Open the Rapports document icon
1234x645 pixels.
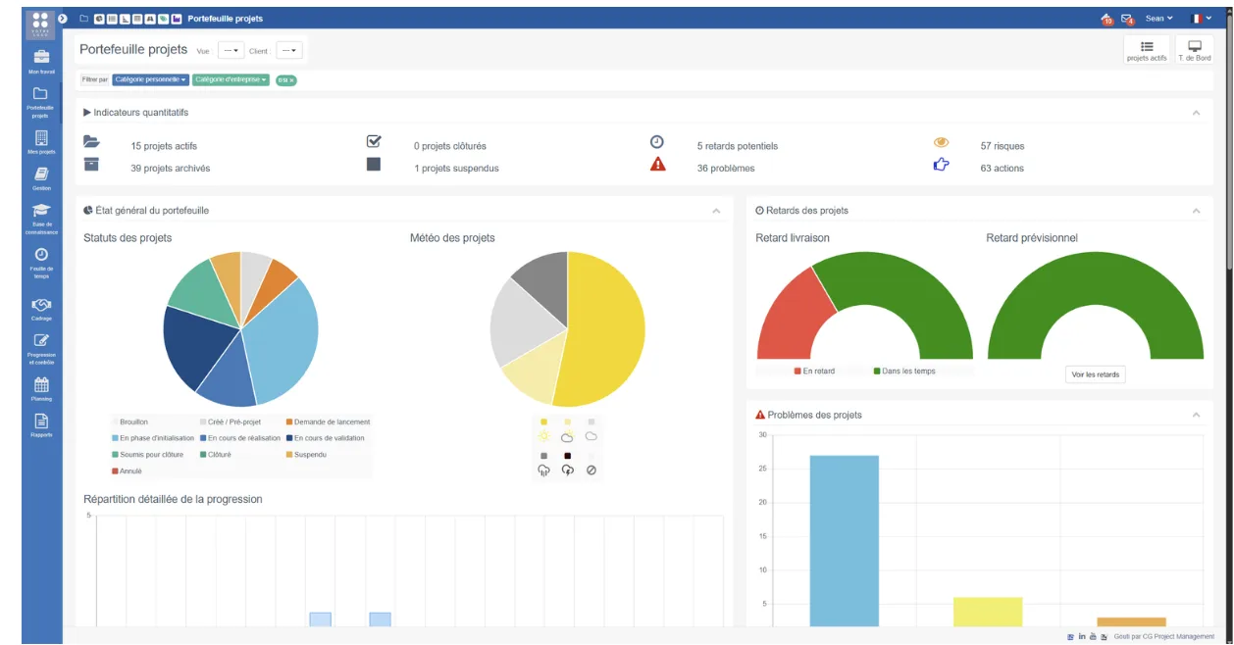click(x=41, y=421)
